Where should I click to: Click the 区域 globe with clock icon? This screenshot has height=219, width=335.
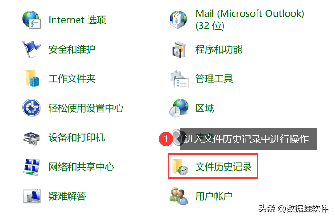pyautogui.click(x=179, y=108)
